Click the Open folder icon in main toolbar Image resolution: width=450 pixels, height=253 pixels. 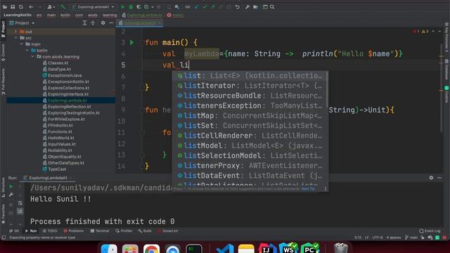coord(5,7)
